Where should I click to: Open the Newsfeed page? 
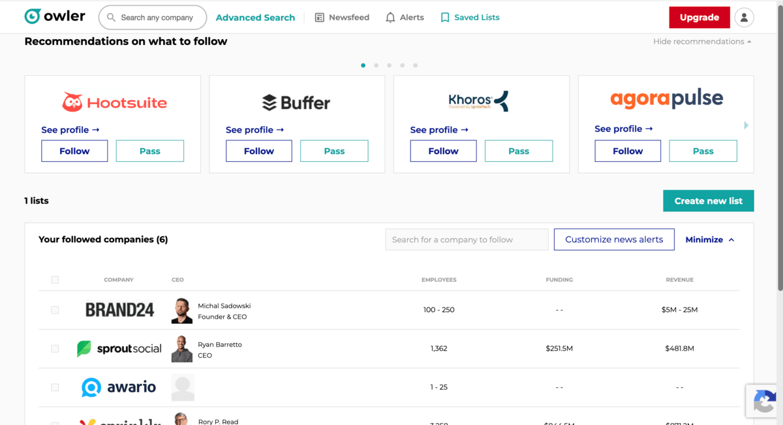pyautogui.click(x=342, y=18)
